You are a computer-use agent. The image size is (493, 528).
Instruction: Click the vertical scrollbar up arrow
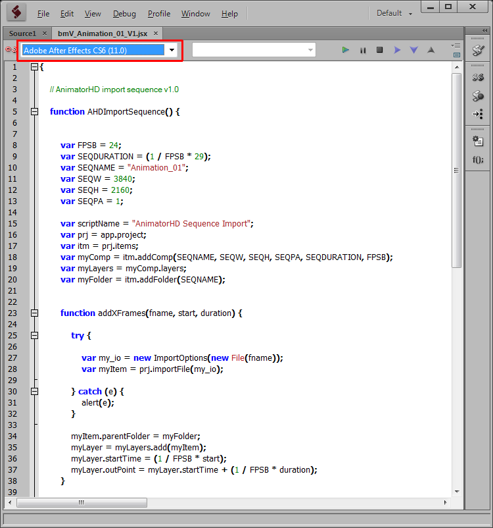pos(457,67)
